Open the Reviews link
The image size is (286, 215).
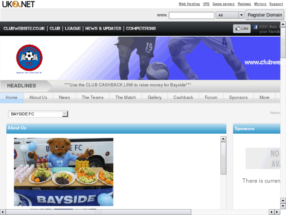click(244, 4)
